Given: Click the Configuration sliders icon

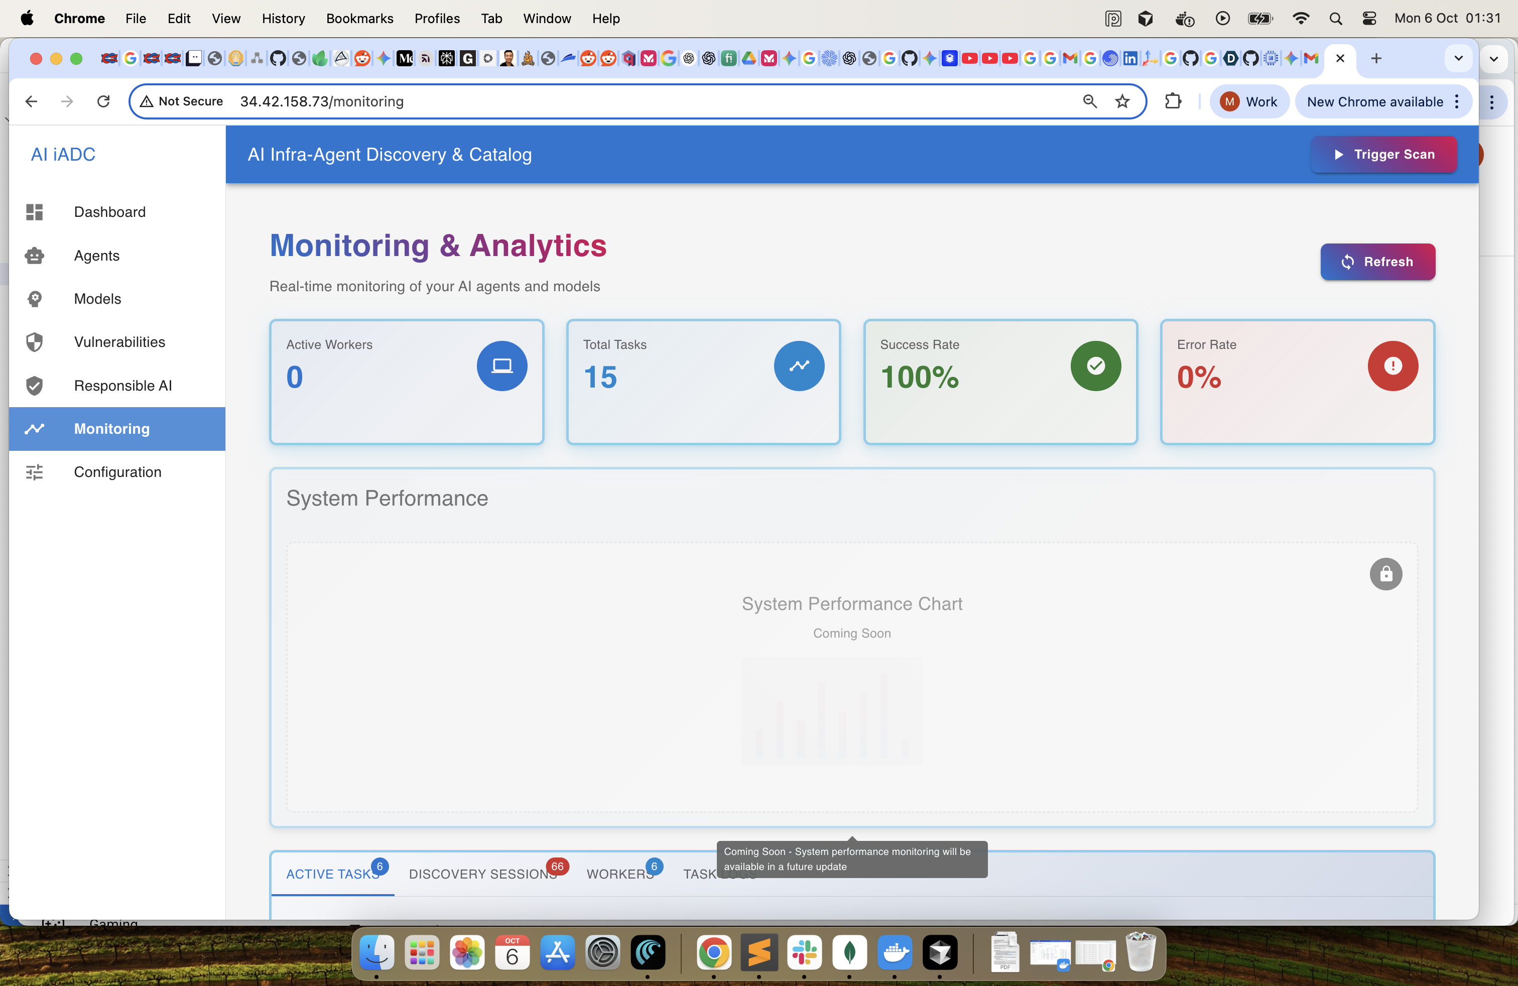Looking at the screenshot, I should (x=35, y=472).
